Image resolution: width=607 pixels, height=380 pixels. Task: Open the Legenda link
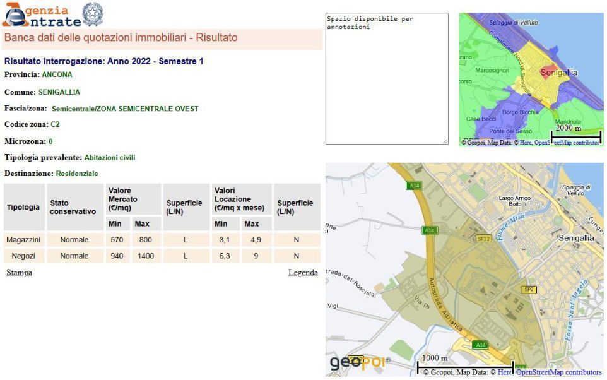pos(303,273)
